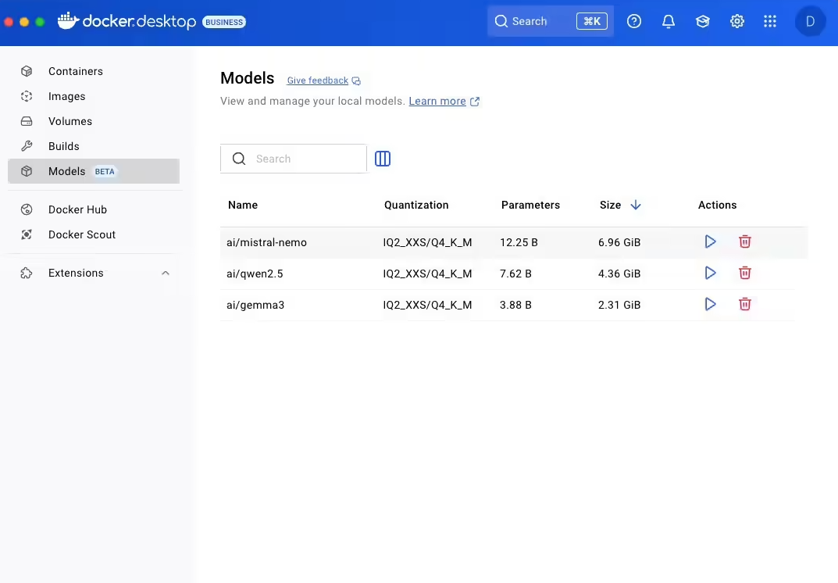Viewport: 838px width, 583px height.
Task: Click the 12.25 B parameters value
Action: [x=519, y=242]
